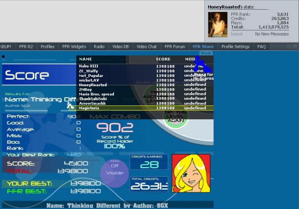Open the Radio menu item
Screen dimensions: 299x209
pos(99,47)
